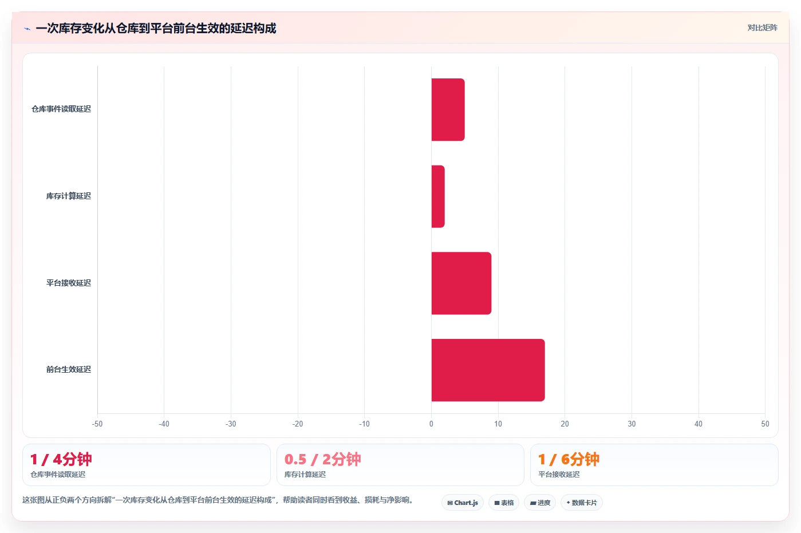Open the 0.5 / 2分钟 stat card
Image resolution: width=801 pixels, height=533 pixels.
click(400, 465)
